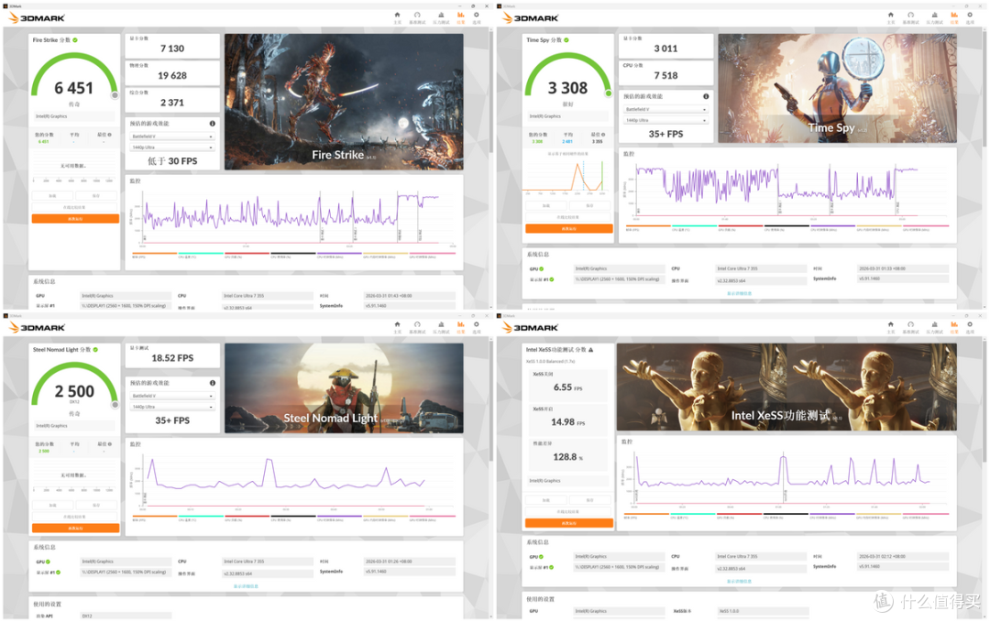Expand 1440p Ultra dropdown in Time Spy window
The image size is (990, 622).
click(666, 120)
